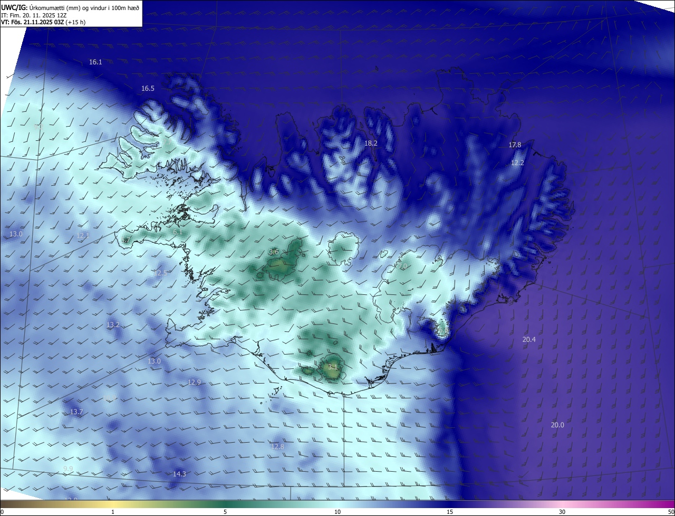The height and width of the screenshot is (516, 675).
Task: Click the faint 9.2 value label
Action: point(38,127)
